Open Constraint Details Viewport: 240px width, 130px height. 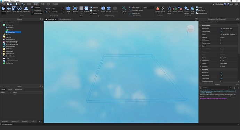click(136, 10)
